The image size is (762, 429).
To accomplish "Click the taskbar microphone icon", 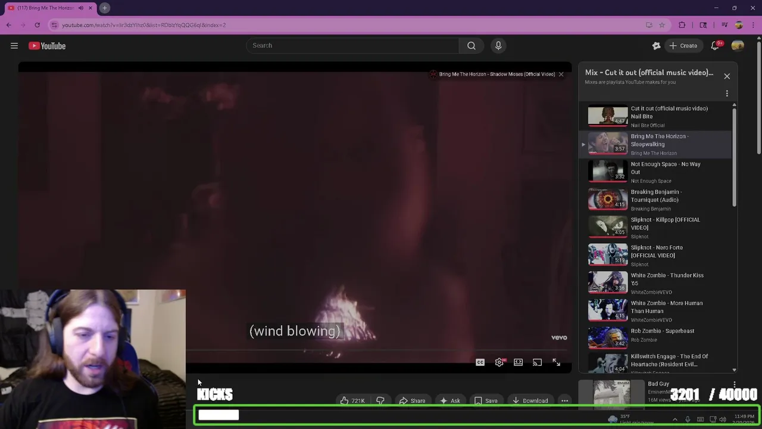I will 688,419.
